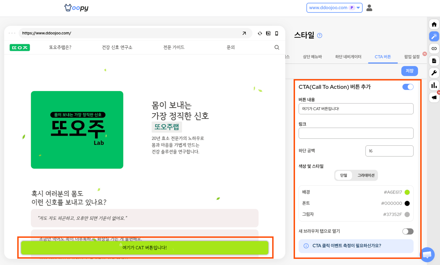
Task: Click the info icon in CTA event notice
Action: 306,246
